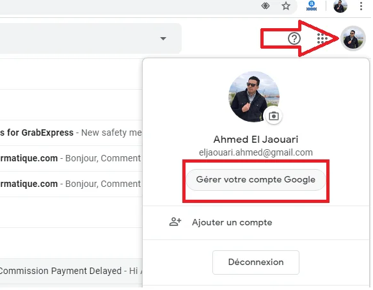Open Gmail help question mark icon
The height and width of the screenshot is (290, 373).
(294, 38)
